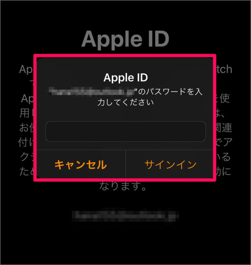Click the dialog's white Apple ID title
The width and height of the screenshot is (251, 265).
coord(125,78)
